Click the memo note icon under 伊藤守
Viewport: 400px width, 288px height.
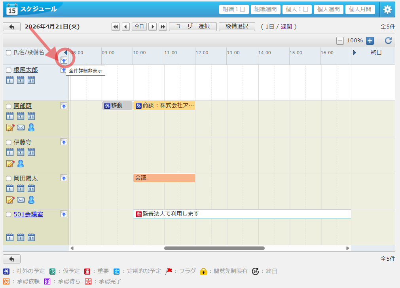click(10, 163)
